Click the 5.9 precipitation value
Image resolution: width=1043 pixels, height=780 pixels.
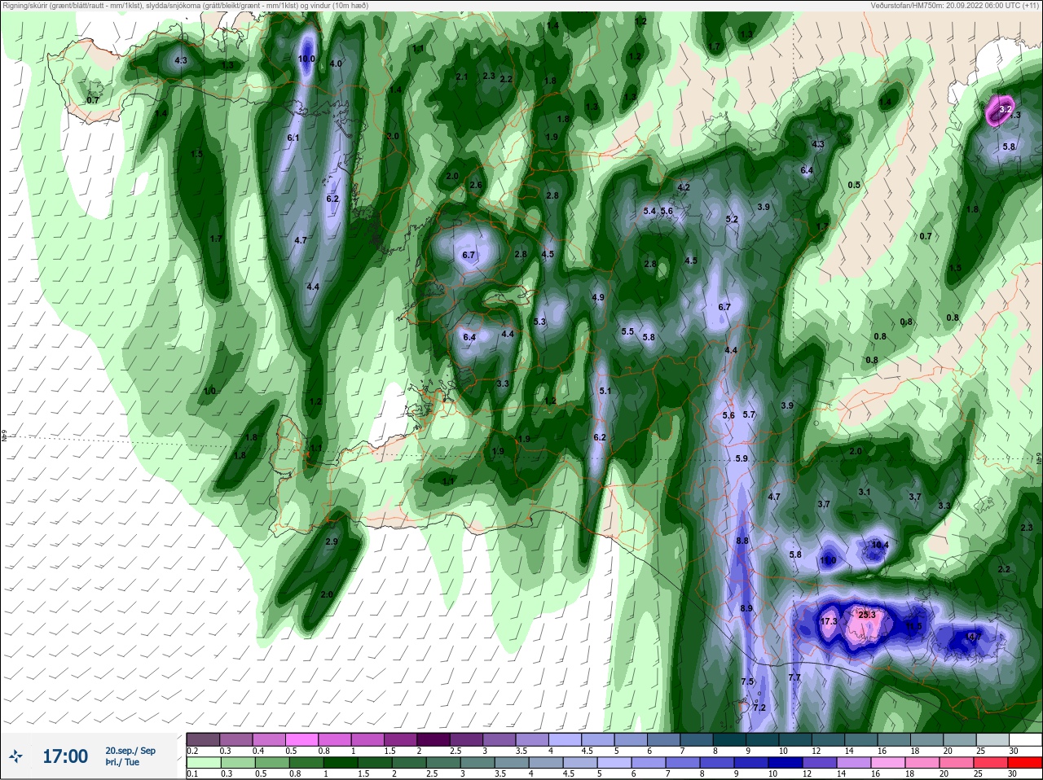(742, 458)
